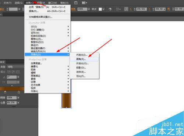Select the highlighted 风格化(S) item
The width and height of the screenshot is (184, 136).
coord(47,54)
